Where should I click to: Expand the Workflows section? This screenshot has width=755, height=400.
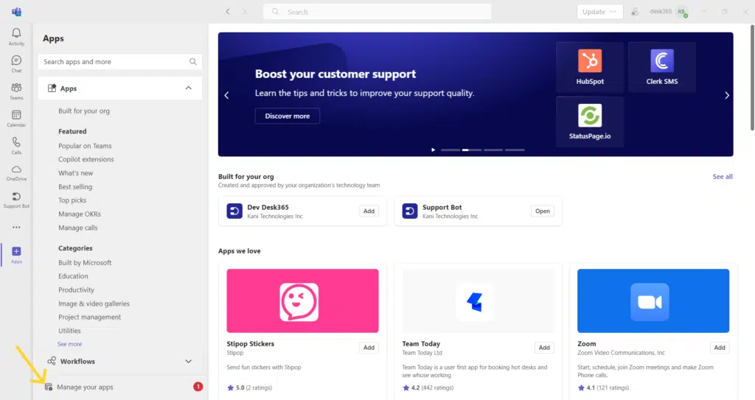[x=189, y=362]
